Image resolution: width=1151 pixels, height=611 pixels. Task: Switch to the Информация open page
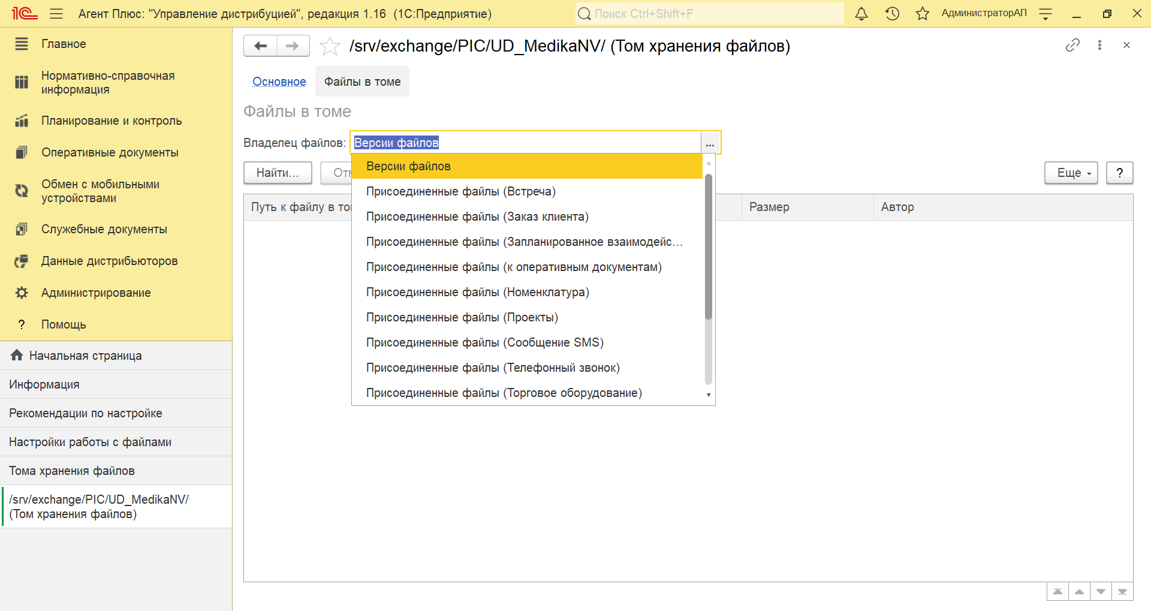pos(116,384)
